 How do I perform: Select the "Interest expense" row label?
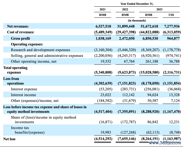(24, 89)
